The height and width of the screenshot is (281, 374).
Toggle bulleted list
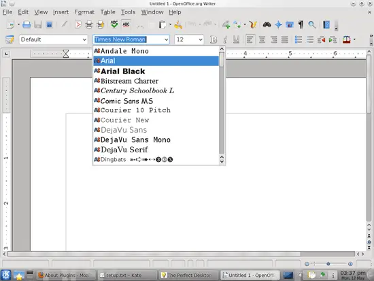tap(310, 39)
